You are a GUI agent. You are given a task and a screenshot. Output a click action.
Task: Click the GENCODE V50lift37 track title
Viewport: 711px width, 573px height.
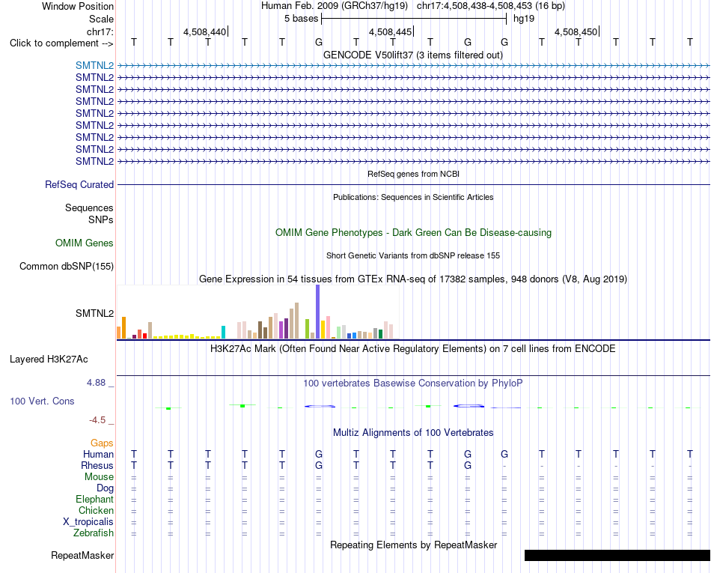pyautogui.click(x=413, y=55)
